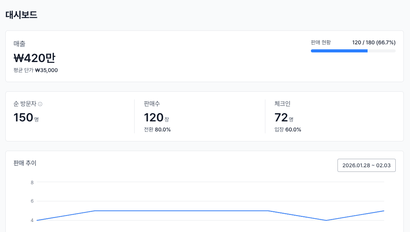Click the 매출 card label

pyautogui.click(x=20, y=44)
